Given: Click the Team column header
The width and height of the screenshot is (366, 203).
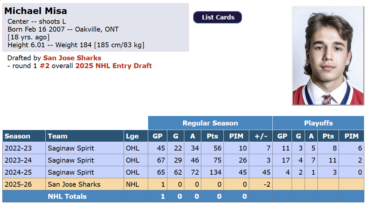Looking at the screenshot, I should point(57,136).
